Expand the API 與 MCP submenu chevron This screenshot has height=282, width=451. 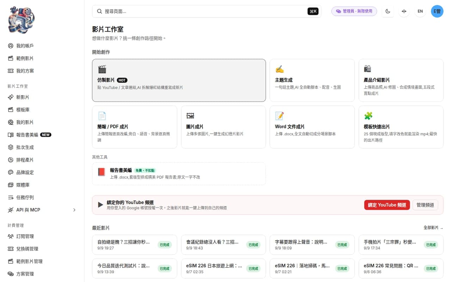pyautogui.click(x=74, y=210)
